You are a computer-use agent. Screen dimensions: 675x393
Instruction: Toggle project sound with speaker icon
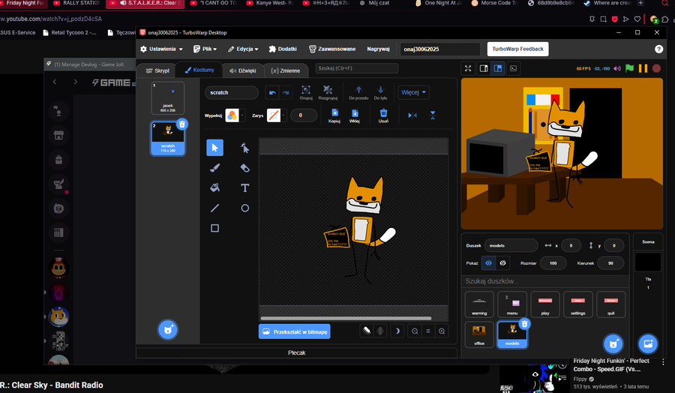[x=617, y=68]
